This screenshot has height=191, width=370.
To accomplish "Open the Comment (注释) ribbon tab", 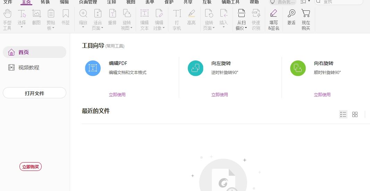I will (111, 2).
